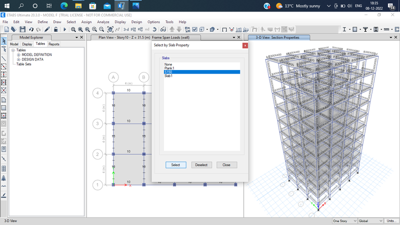Viewport: 400px width, 225px height.
Task: Pick the Draw Beam/Column line tool
Action: tap(4, 58)
